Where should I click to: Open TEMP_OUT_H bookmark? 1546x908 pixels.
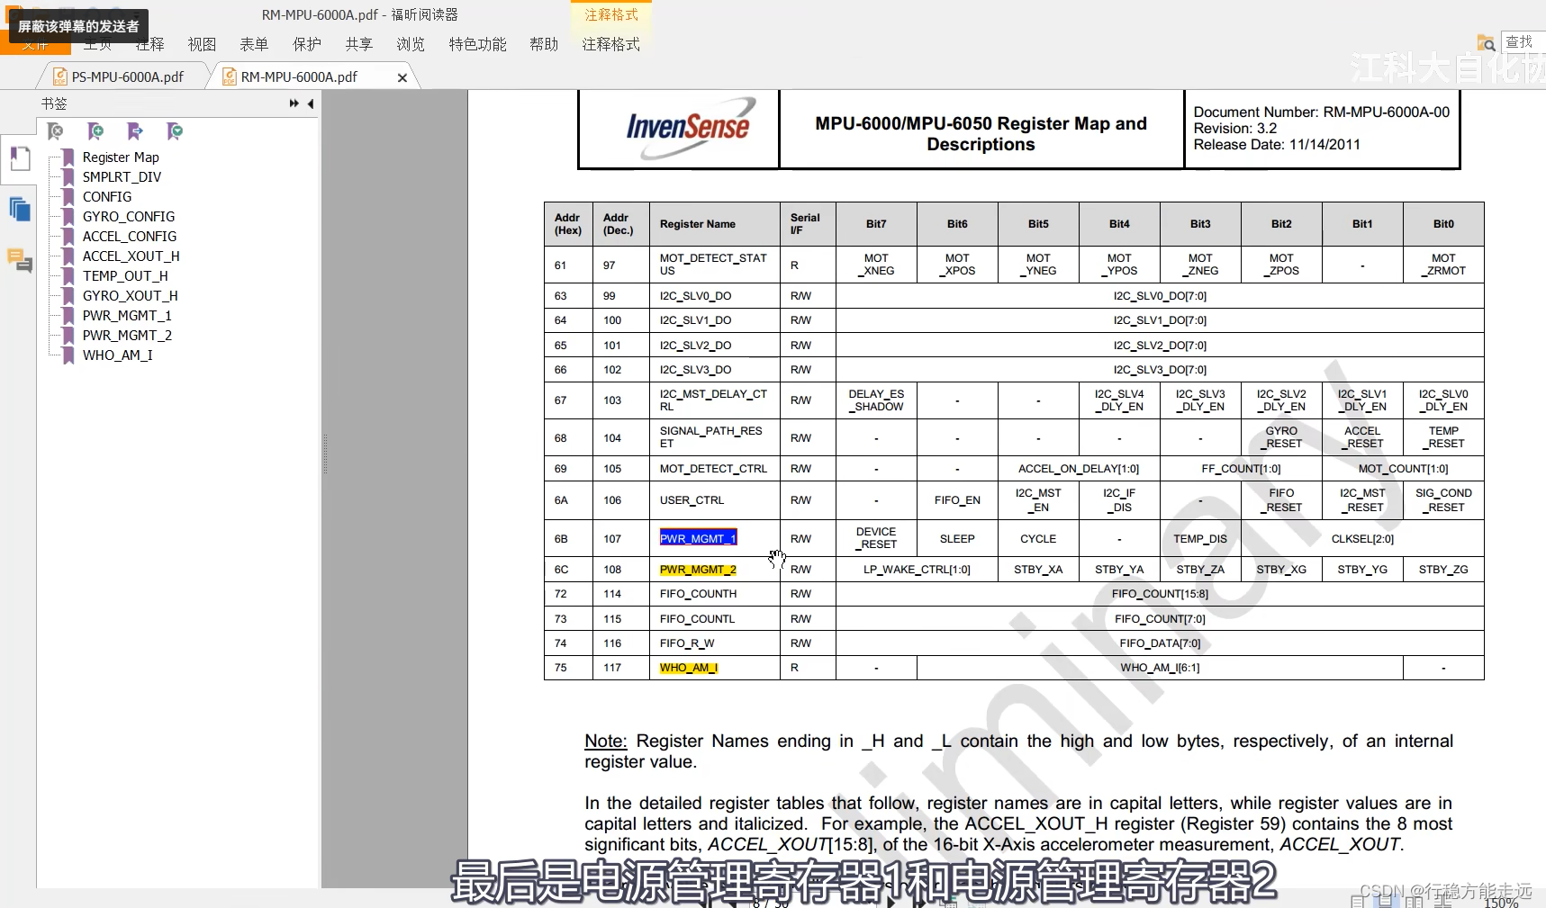pyautogui.click(x=125, y=276)
